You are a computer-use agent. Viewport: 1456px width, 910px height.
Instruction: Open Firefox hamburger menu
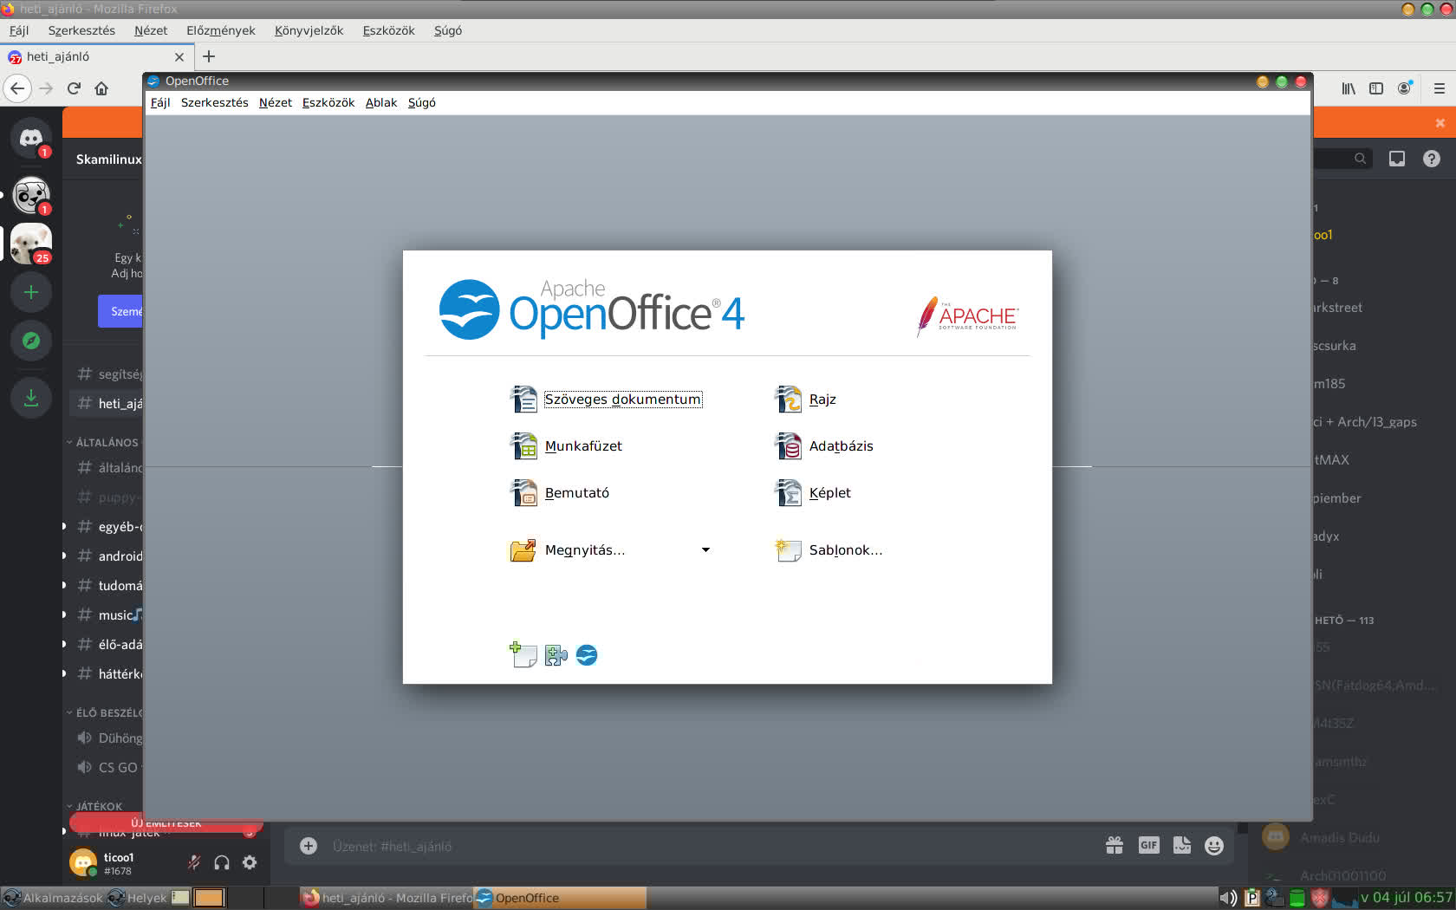coord(1440,88)
